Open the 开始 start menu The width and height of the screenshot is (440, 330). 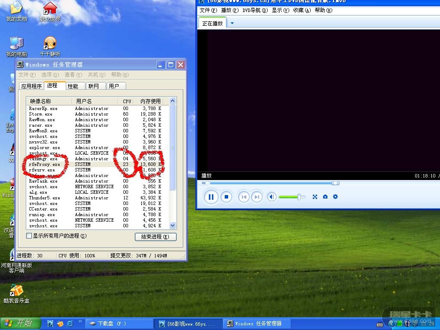pos(20,324)
